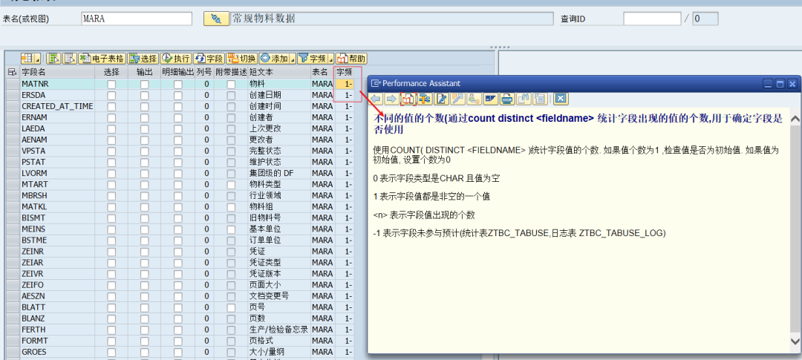This screenshot has height=360, width=802.
Task: Select the ZEIAR field name cell
Action: [57, 262]
